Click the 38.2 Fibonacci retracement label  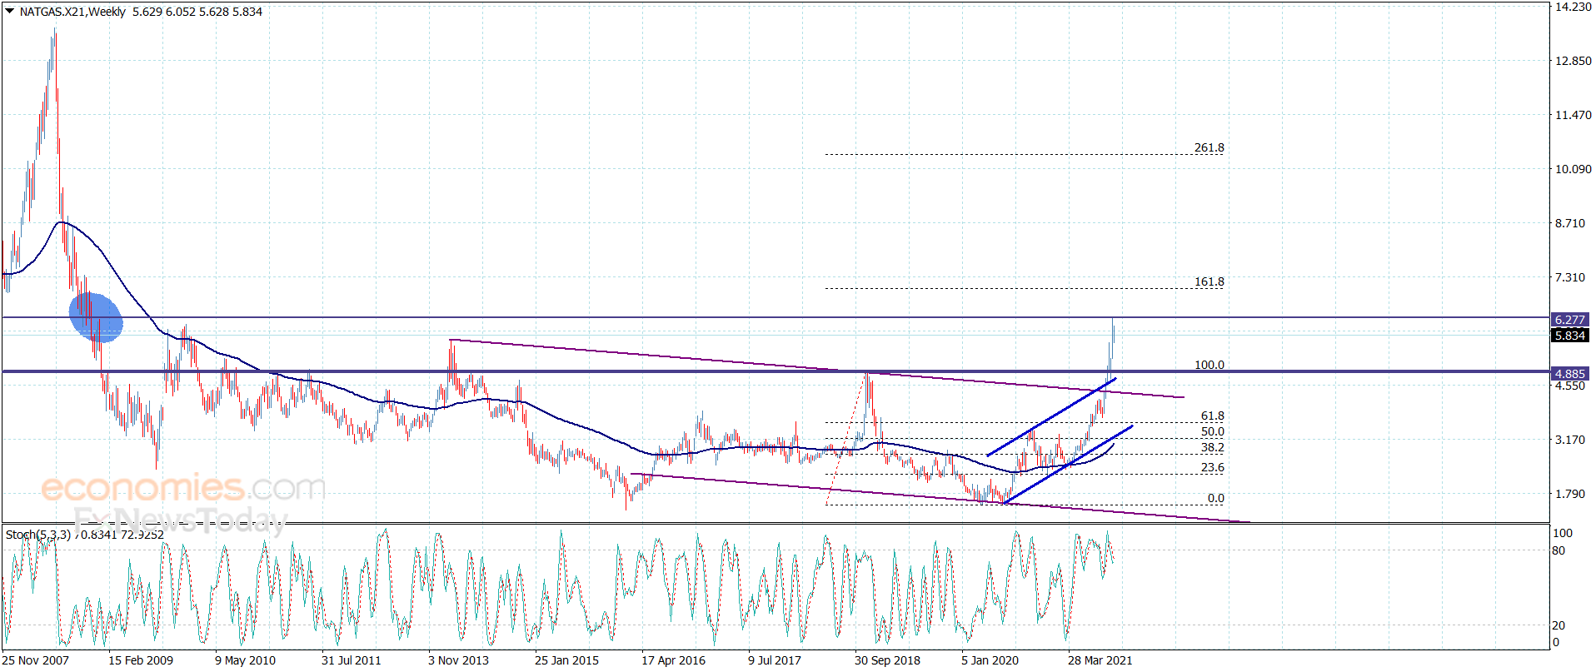tap(1213, 447)
